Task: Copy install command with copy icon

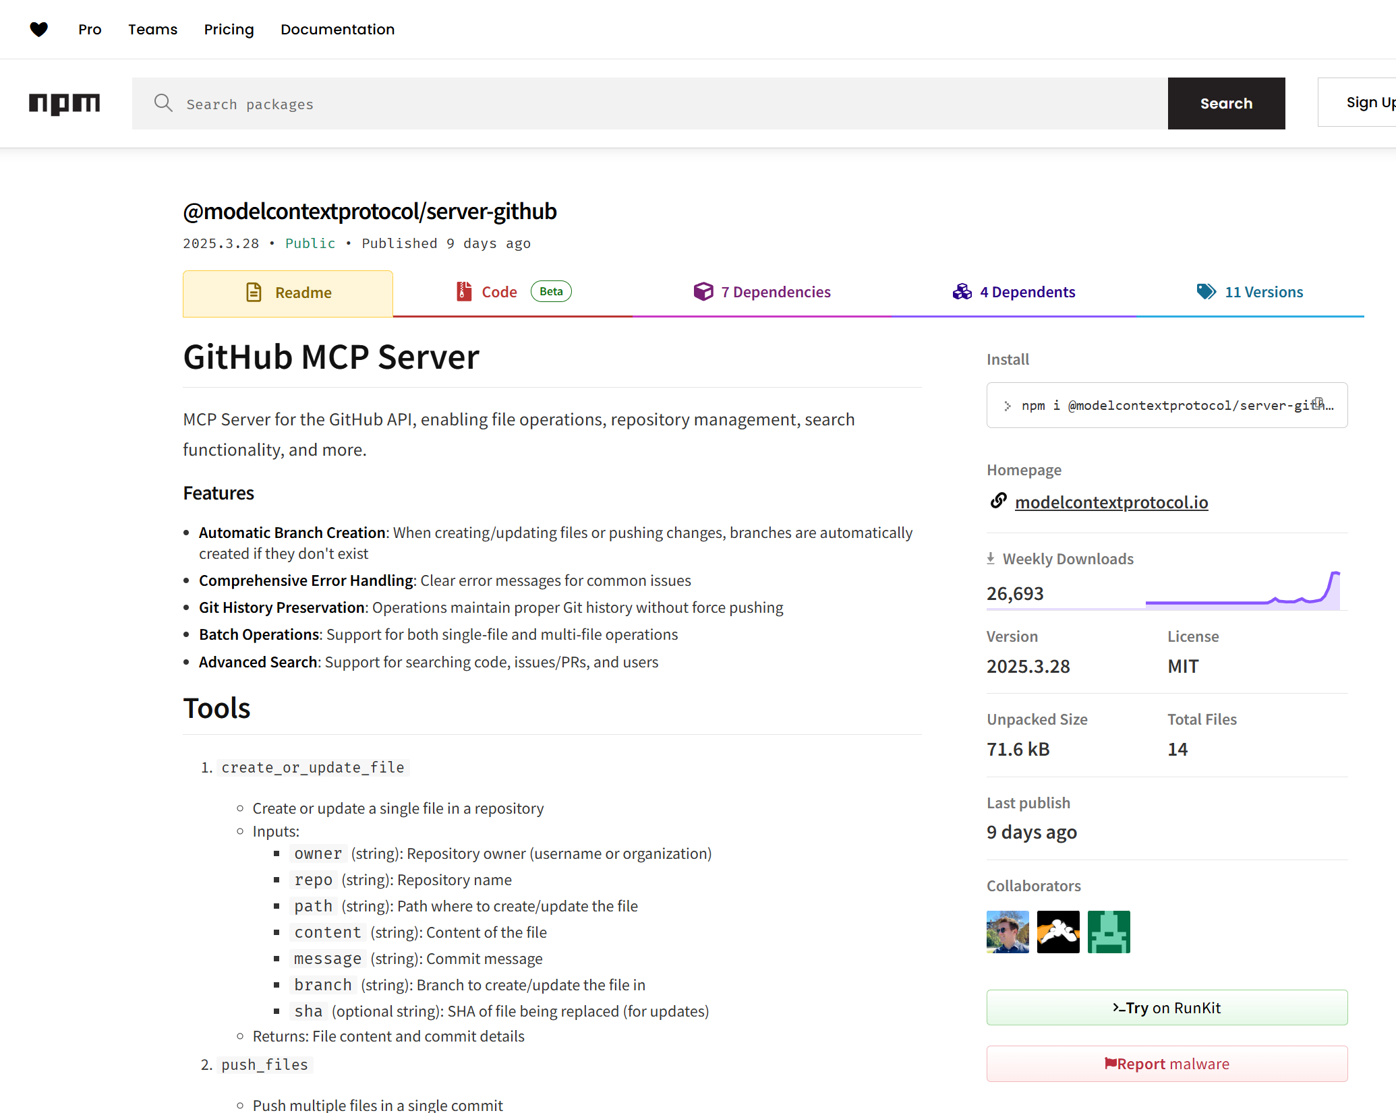Action: (x=1318, y=403)
